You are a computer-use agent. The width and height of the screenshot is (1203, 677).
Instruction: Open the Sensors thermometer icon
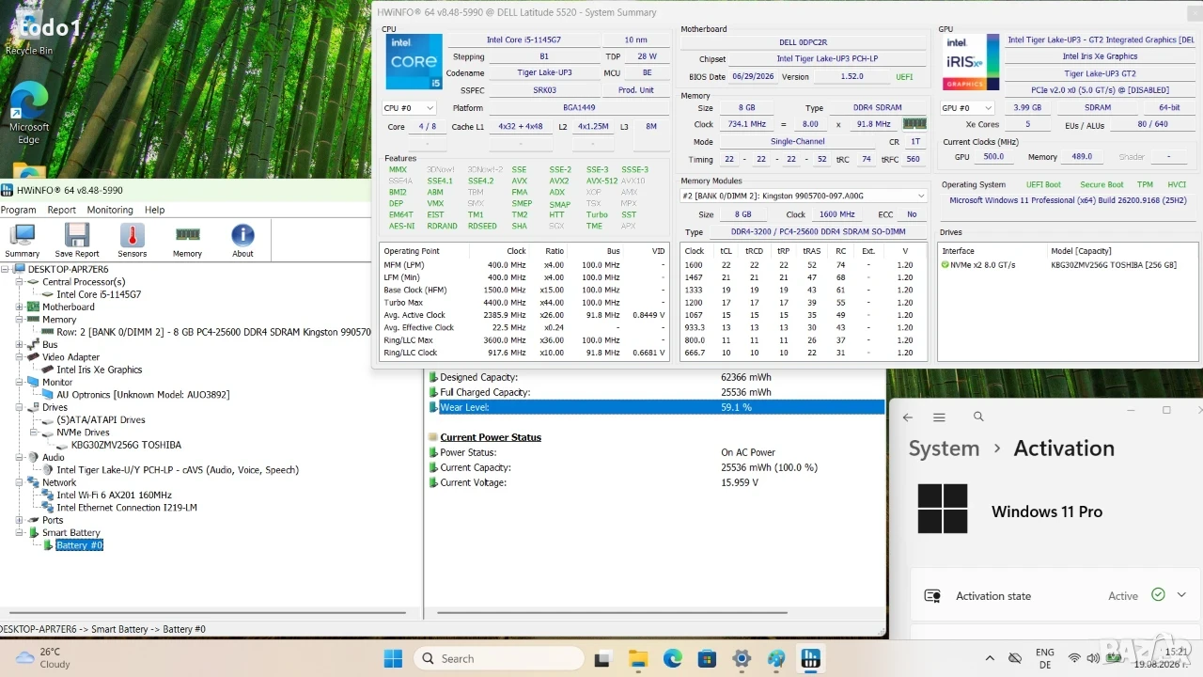132,241
